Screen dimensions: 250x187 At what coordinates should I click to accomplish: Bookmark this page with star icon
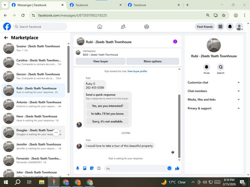click(x=223, y=15)
